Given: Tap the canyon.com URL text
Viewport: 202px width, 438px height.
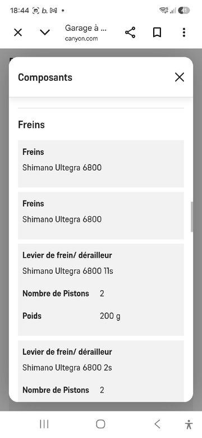Looking at the screenshot, I should click(x=81, y=39).
